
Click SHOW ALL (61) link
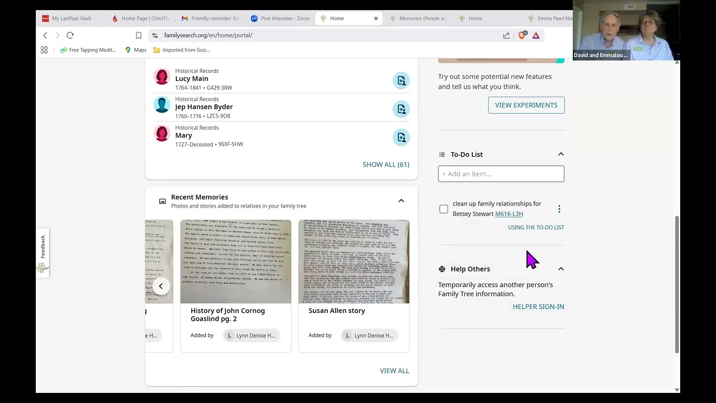tap(386, 165)
